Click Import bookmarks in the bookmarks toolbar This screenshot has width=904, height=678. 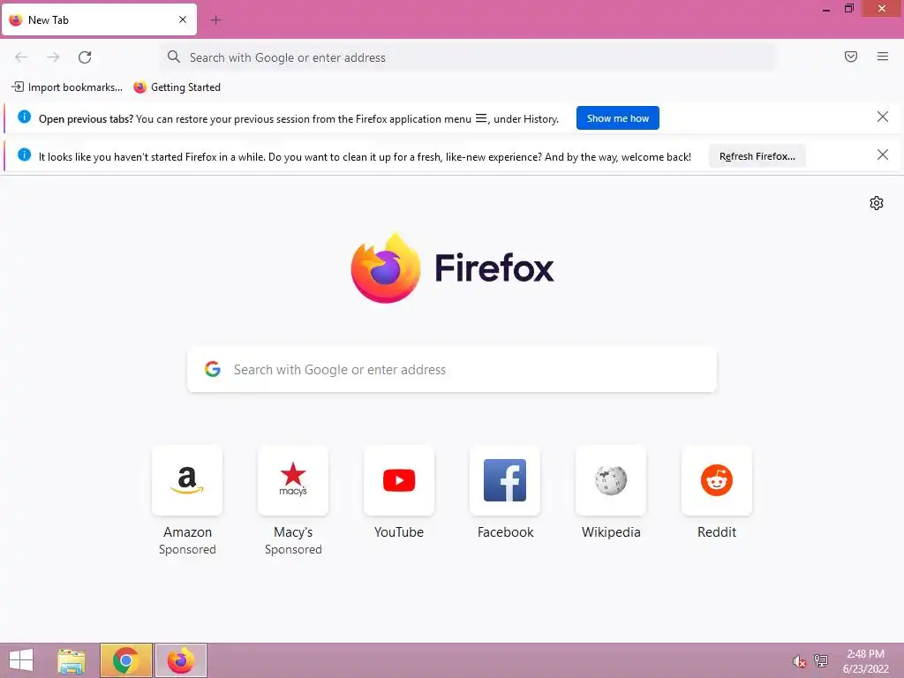click(67, 87)
